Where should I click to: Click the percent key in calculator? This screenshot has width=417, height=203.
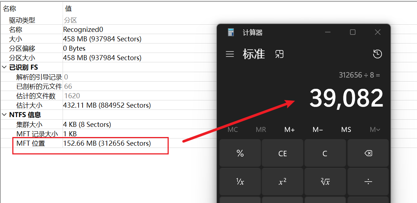[x=240, y=153]
